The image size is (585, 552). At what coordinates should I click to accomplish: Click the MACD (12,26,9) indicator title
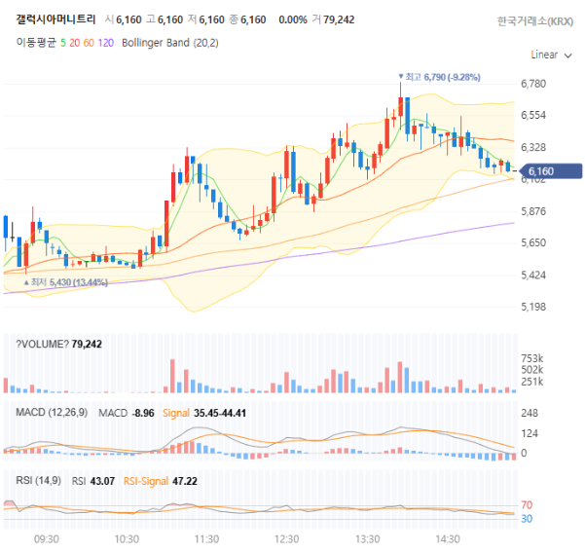[52, 413]
